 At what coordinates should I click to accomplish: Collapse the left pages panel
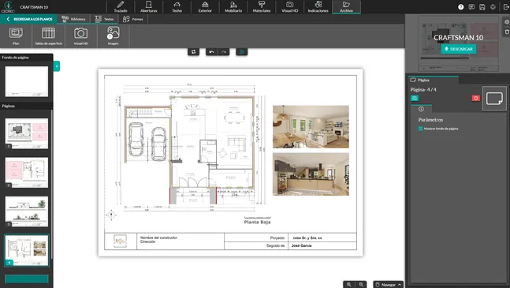pos(57,66)
